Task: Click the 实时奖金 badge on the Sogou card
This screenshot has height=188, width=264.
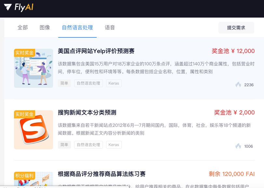Action: click(x=25, y=114)
